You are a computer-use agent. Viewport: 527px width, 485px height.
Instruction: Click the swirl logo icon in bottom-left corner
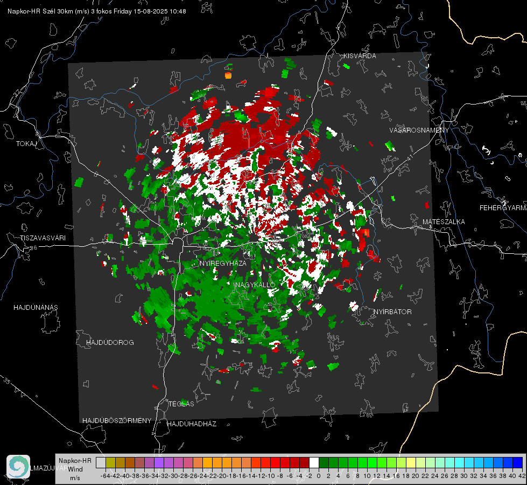(x=18, y=467)
